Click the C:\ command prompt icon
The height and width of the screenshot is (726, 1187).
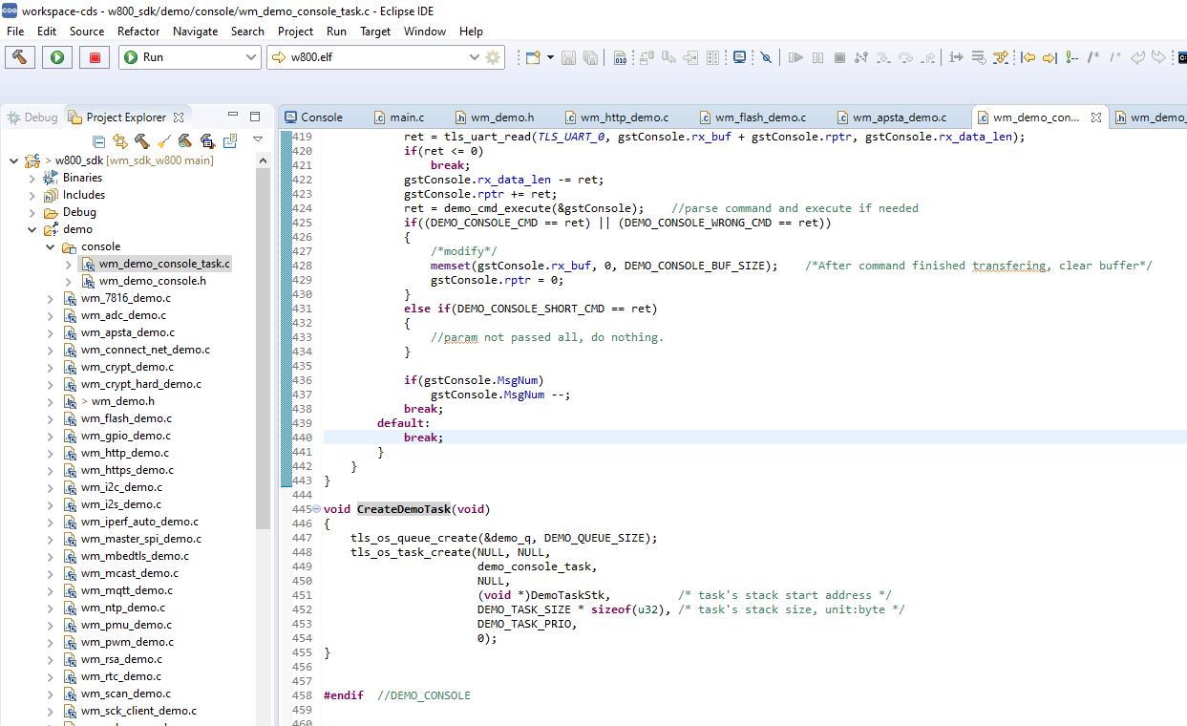[x=1182, y=57]
